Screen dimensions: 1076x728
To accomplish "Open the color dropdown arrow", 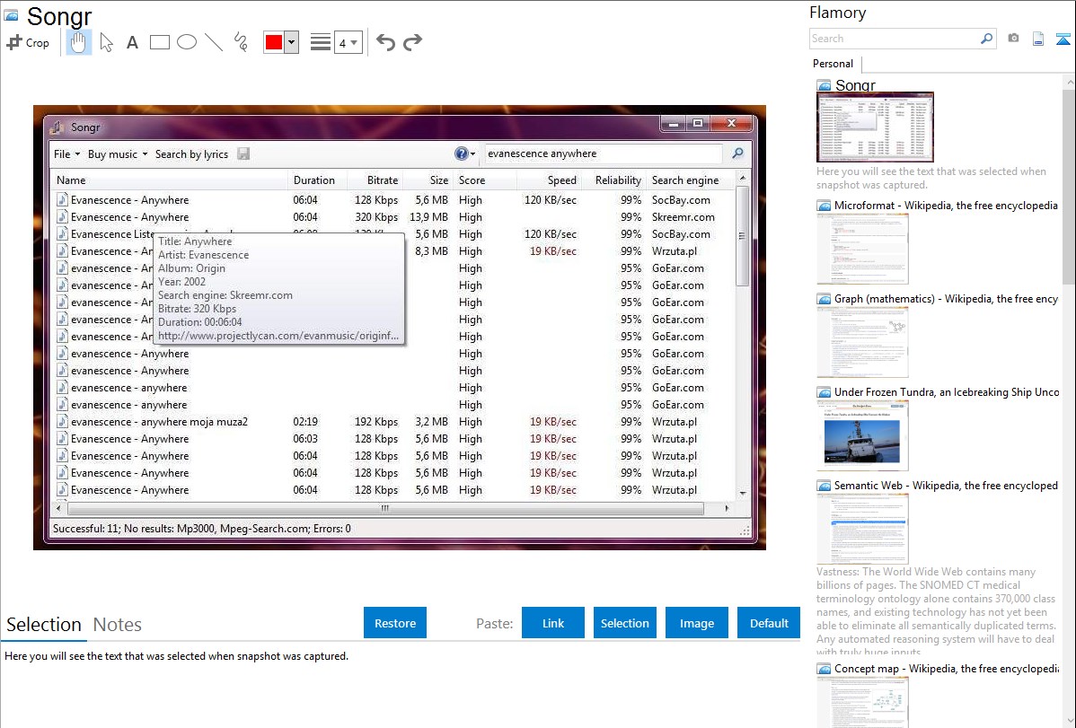I will tap(291, 42).
